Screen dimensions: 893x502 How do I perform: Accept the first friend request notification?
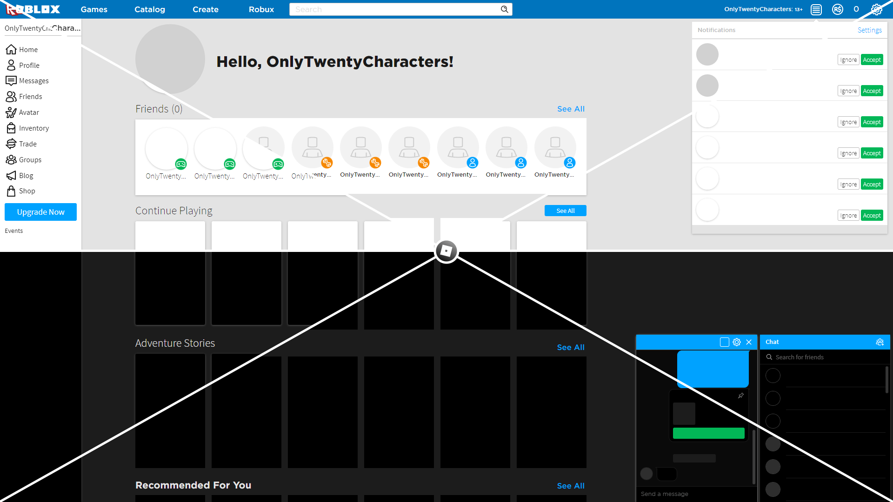tap(872, 59)
